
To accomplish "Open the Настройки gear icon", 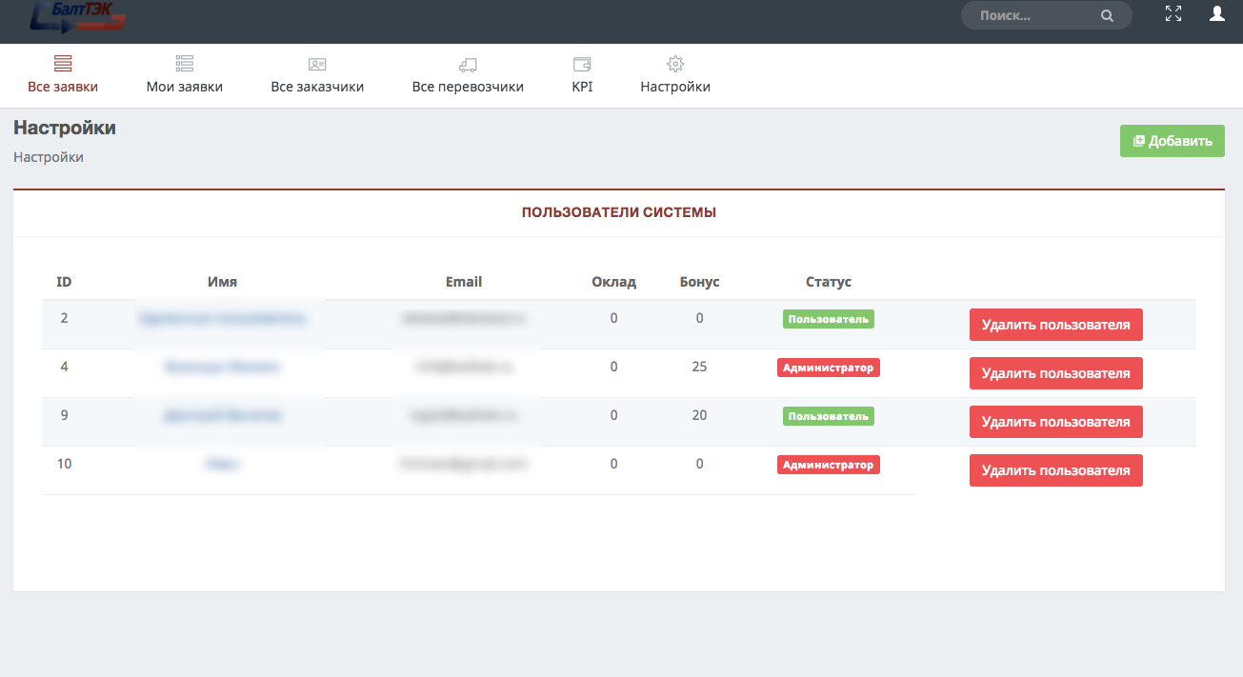I will tap(675, 64).
